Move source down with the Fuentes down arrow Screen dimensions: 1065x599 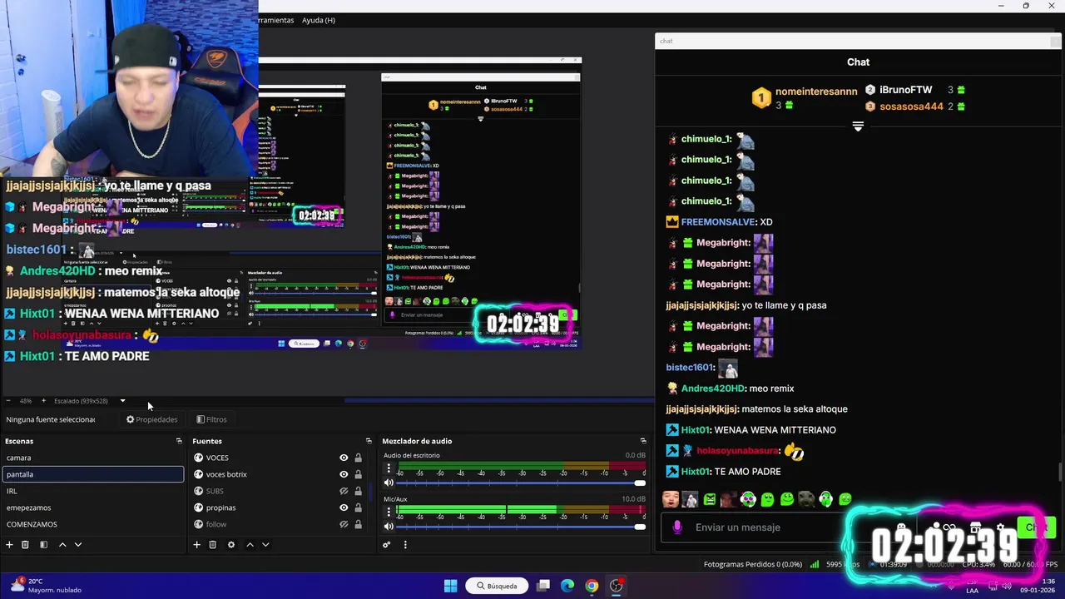tap(265, 545)
